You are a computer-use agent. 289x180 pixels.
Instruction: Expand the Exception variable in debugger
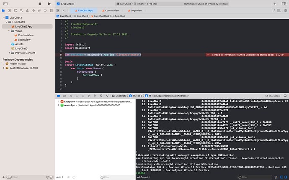[x=58, y=101]
